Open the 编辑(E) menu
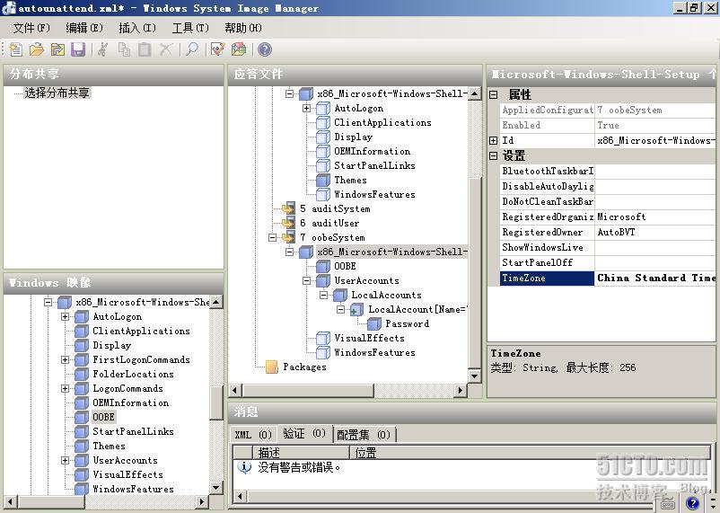 (84, 28)
